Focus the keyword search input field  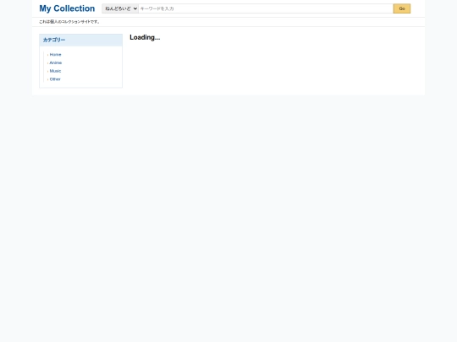[x=266, y=8]
